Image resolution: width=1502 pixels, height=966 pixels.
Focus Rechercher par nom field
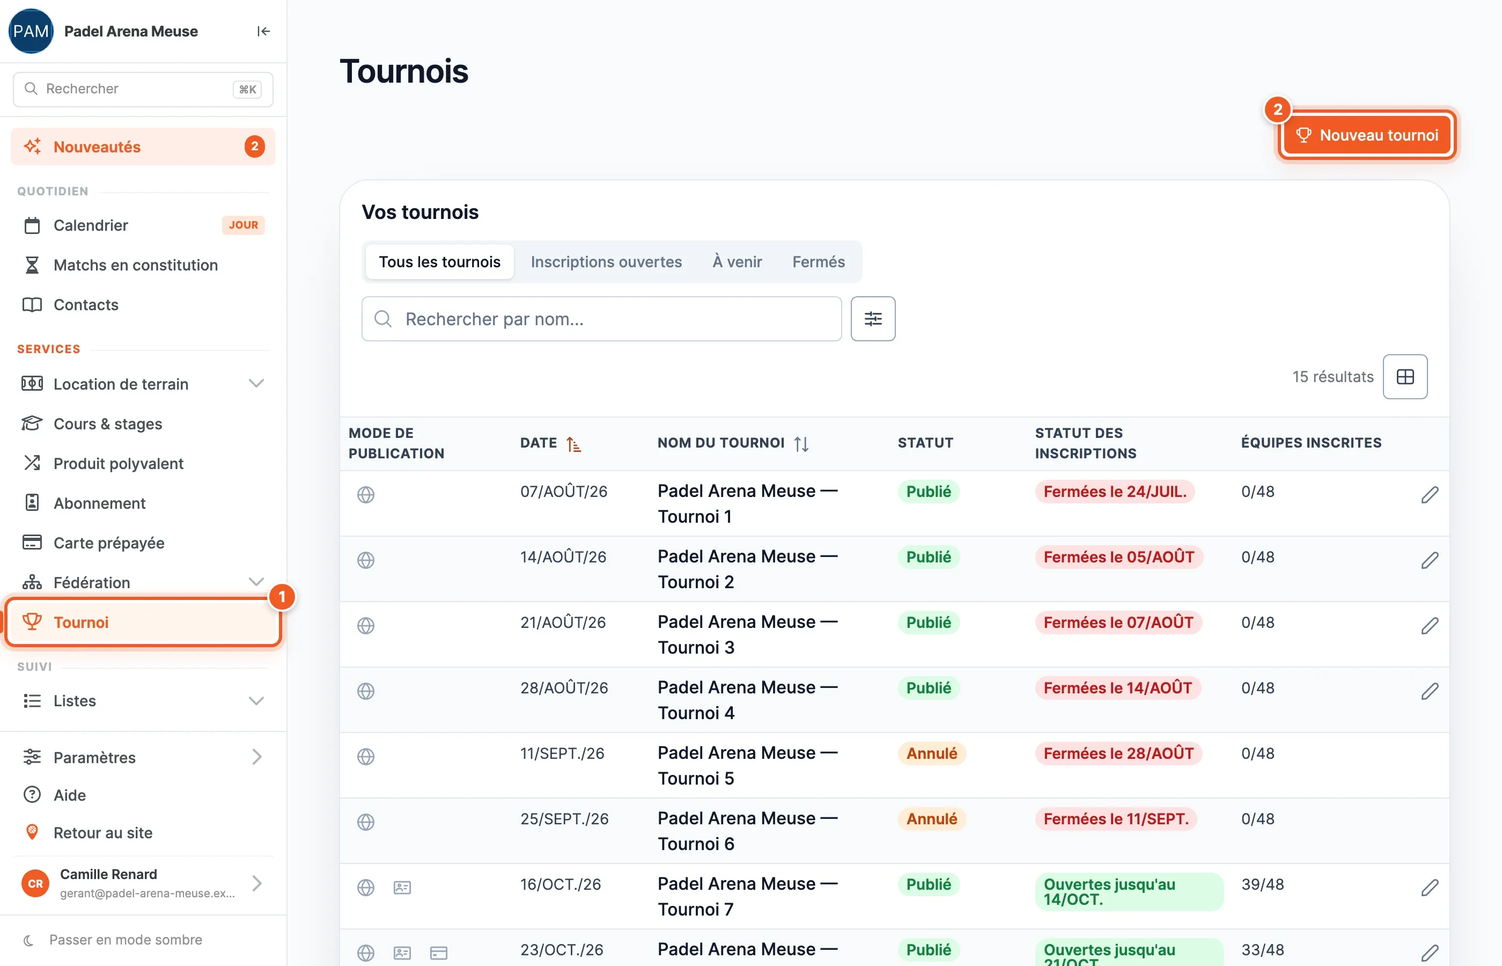601,319
